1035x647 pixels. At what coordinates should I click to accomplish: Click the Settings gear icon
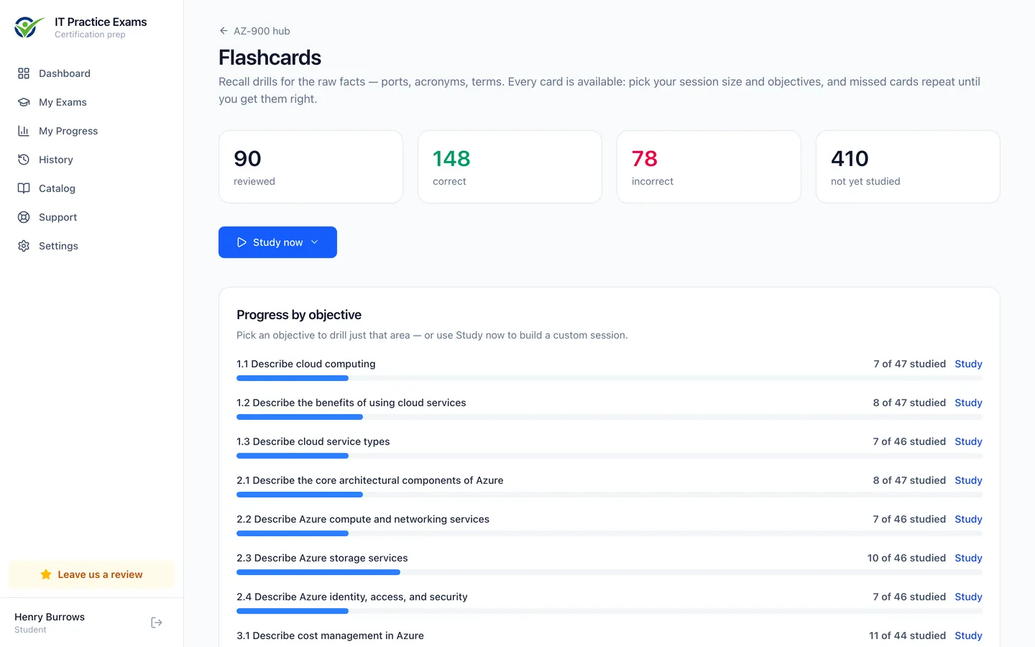[24, 246]
